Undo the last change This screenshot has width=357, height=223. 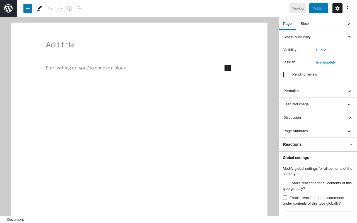pos(50,8)
